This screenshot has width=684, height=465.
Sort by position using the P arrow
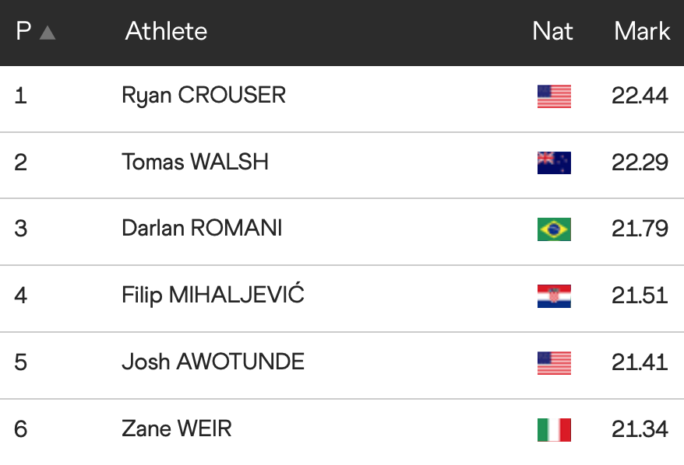47,33
